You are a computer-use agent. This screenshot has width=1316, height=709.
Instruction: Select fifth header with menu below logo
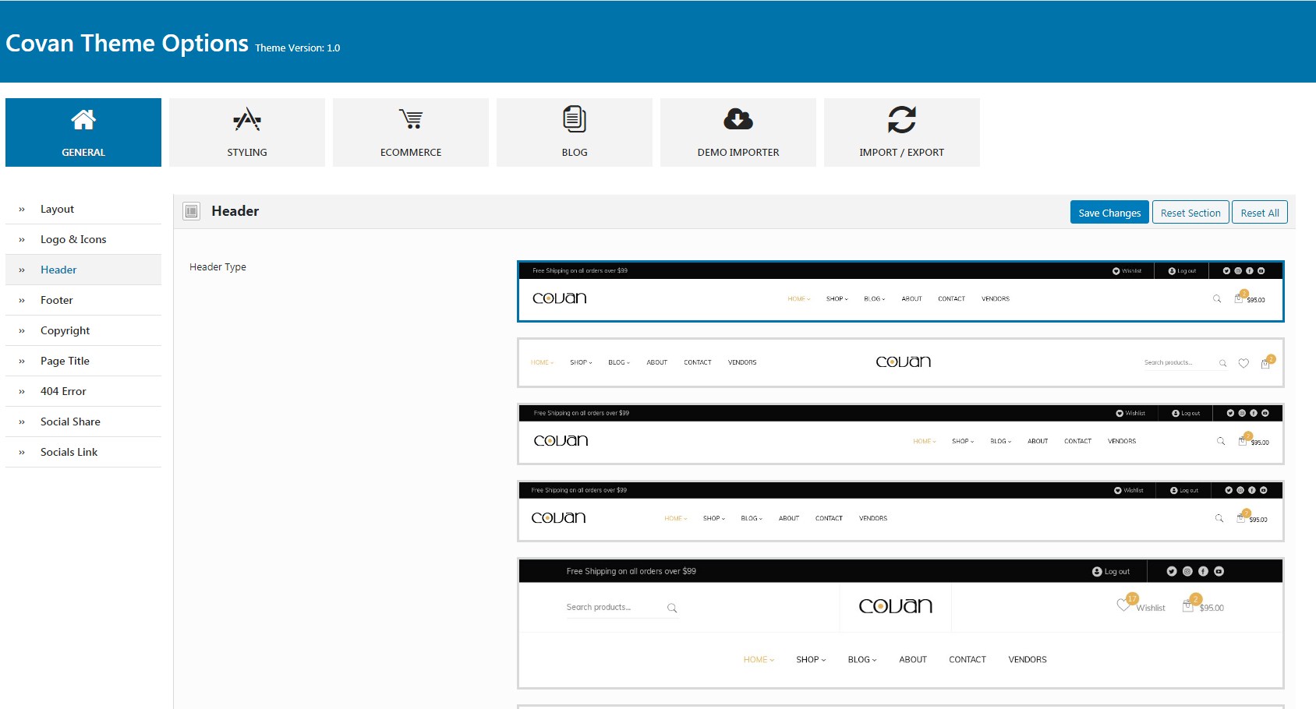pyautogui.click(x=900, y=623)
